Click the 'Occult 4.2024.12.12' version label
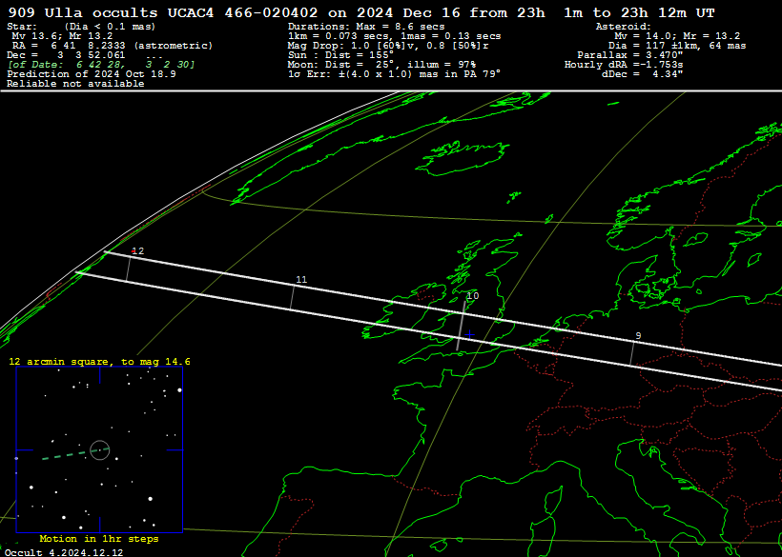The image size is (782, 557). (x=63, y=551)
